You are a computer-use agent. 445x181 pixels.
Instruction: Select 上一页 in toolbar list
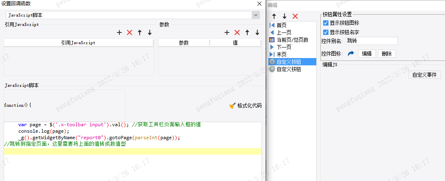click(x=292, y=32)
